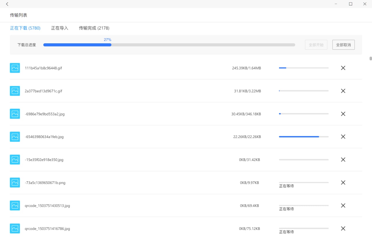Click X next to -15e35f02e918e350.jpg

(343, 160)
